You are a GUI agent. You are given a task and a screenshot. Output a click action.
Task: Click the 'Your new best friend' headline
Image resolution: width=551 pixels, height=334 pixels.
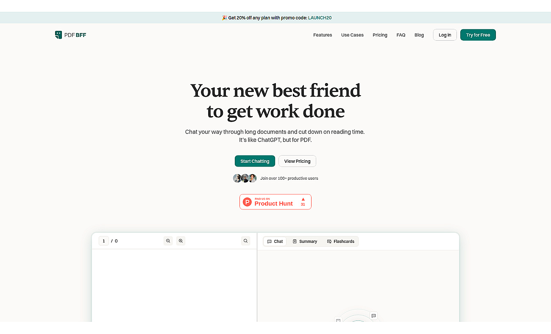275,91
